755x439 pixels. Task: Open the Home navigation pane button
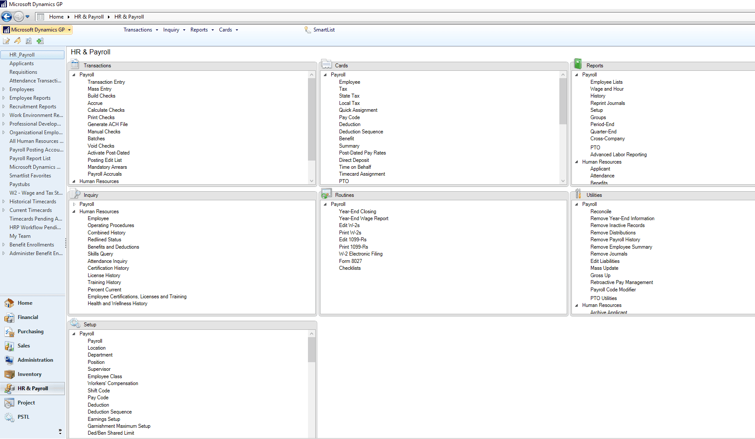pos(32,303)
